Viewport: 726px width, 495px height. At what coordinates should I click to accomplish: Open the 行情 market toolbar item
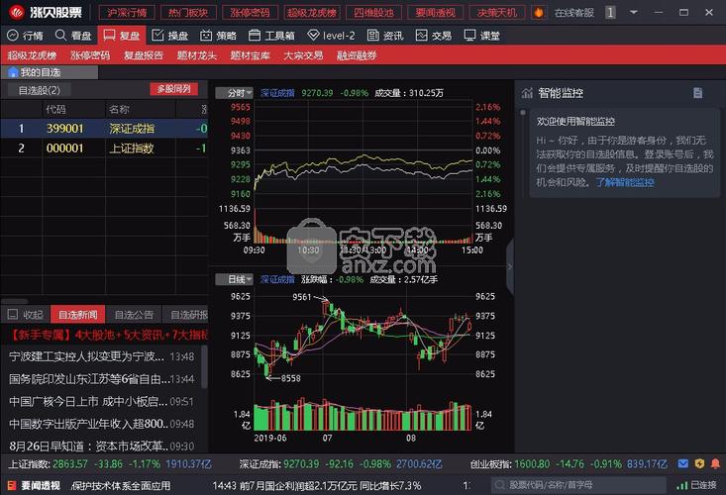26,36
